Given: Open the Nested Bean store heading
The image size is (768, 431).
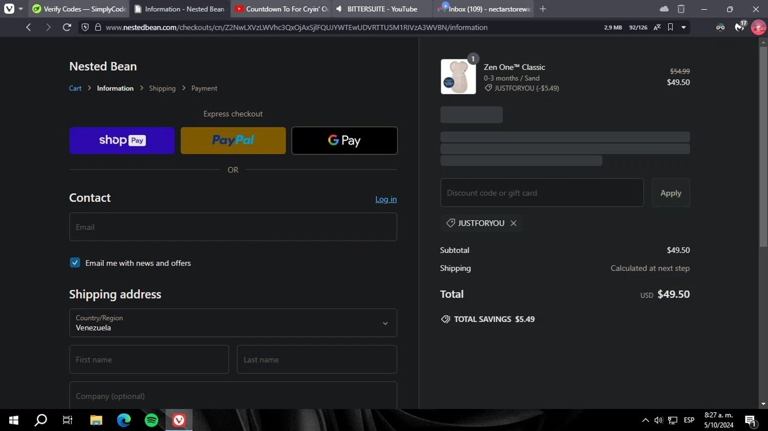Looking at the screenshot, I should point(103,66).
